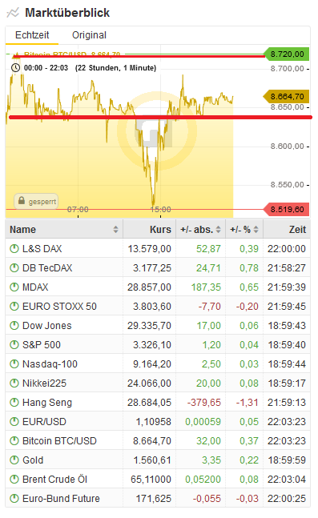
Task: Click the MDAX change value 187,35
Action: [206, 287]
